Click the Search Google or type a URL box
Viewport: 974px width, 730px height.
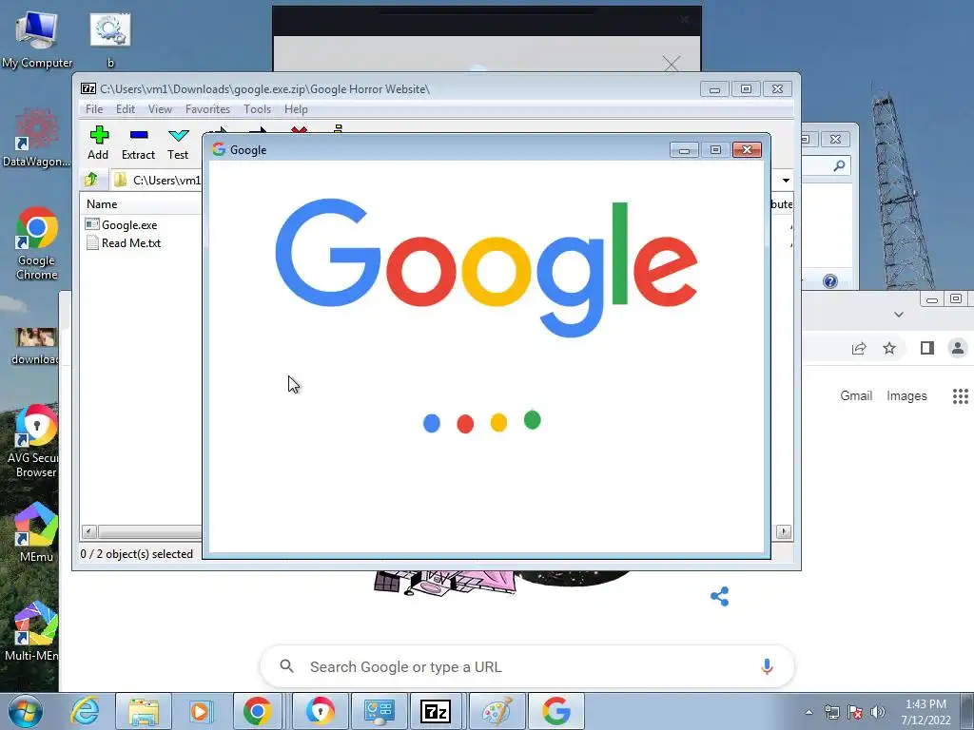[x=527, y=666]
